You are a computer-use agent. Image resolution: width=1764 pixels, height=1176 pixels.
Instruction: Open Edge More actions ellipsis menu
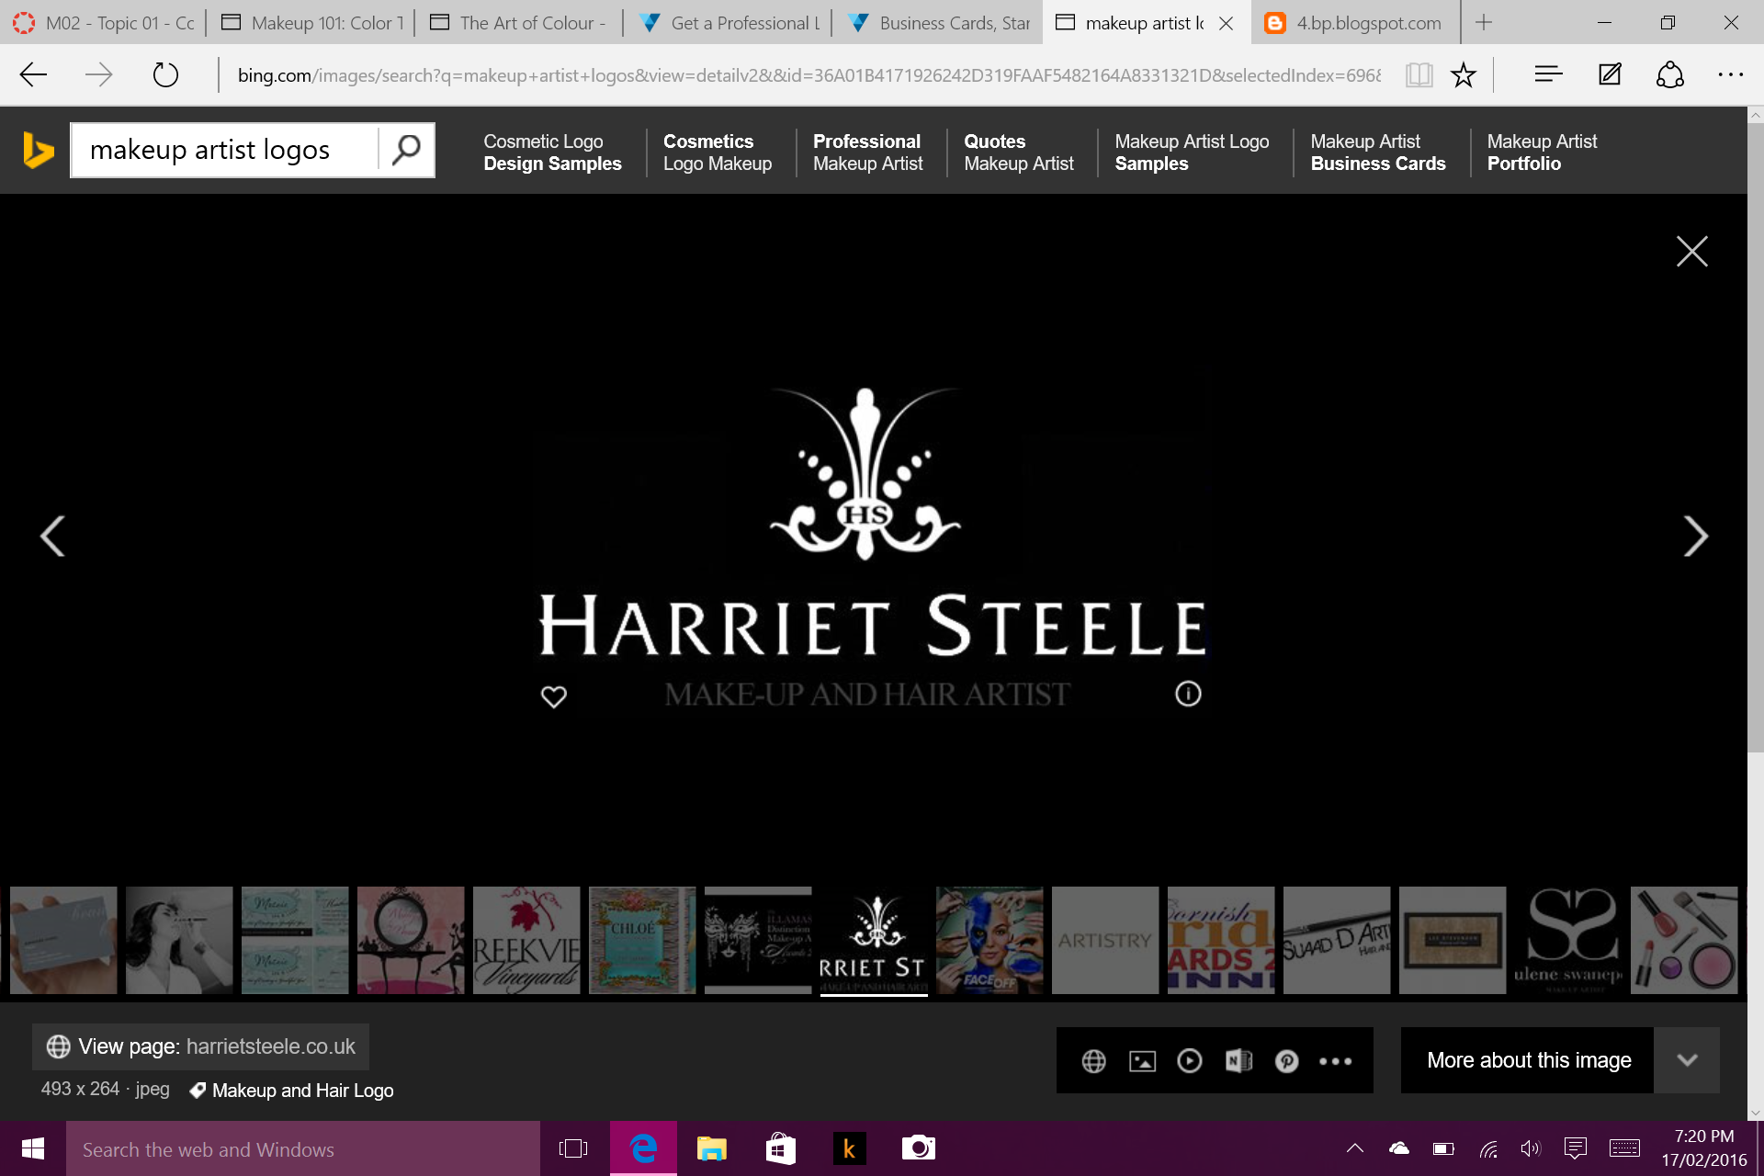tap(1730, 74)
